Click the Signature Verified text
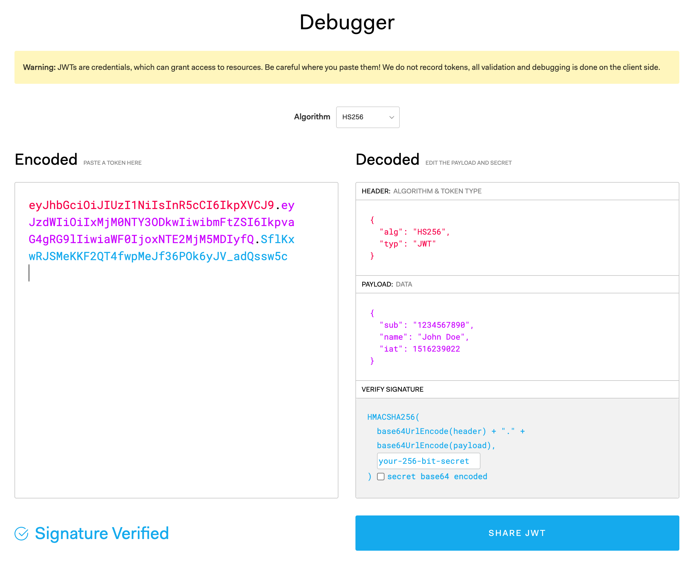This screenshot has width=691, height=568. click(102, 534)
